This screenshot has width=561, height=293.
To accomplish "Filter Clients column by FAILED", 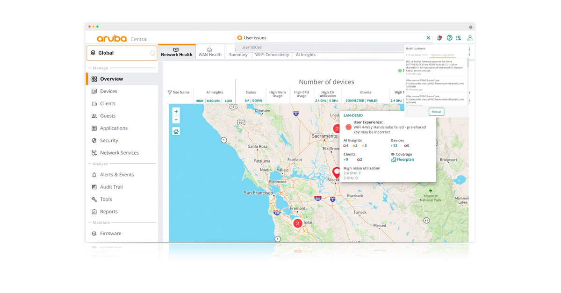I will click(372, 101).
